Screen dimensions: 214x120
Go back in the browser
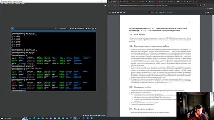coord(109,5)
